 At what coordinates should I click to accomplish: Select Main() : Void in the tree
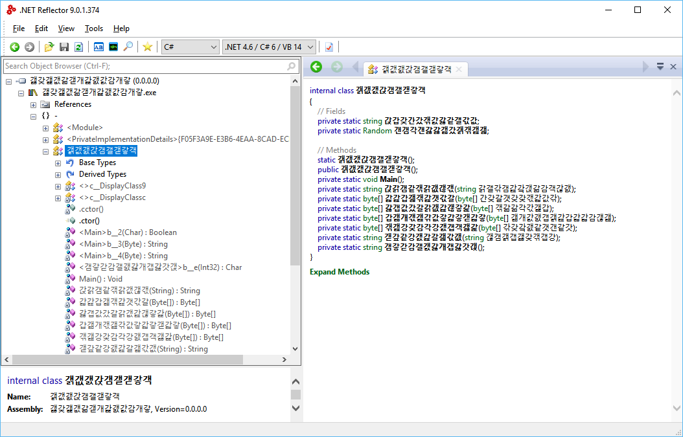pos(100,279)
